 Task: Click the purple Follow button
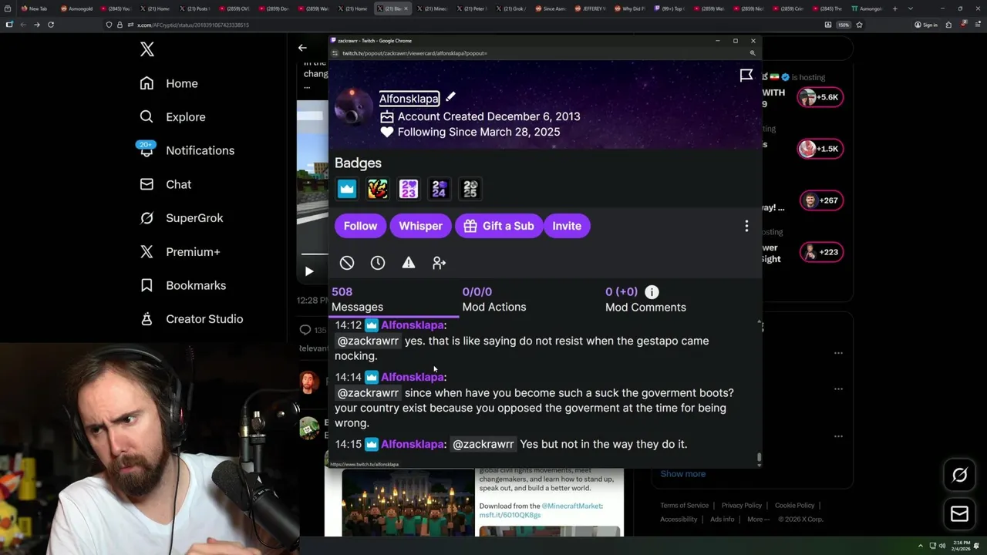point(360,226)
